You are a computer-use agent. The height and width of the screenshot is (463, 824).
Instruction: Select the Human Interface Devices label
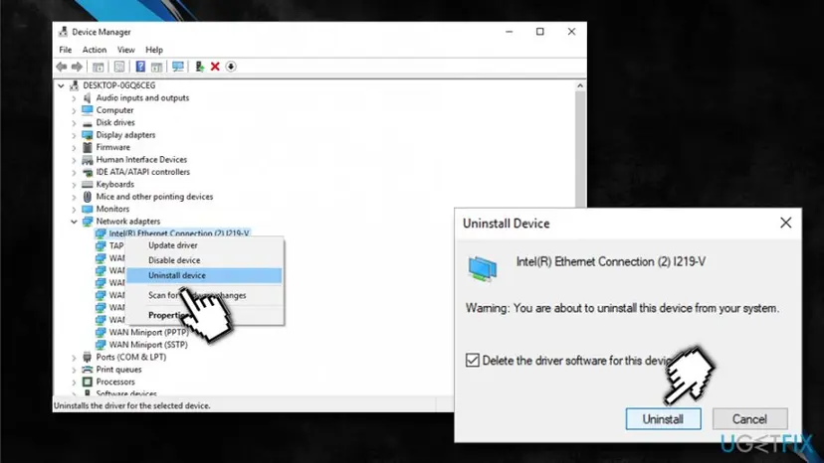pos(141,160)
